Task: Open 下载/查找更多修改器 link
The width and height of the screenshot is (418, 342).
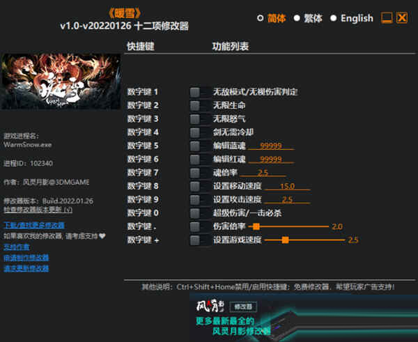Action: 34,225
